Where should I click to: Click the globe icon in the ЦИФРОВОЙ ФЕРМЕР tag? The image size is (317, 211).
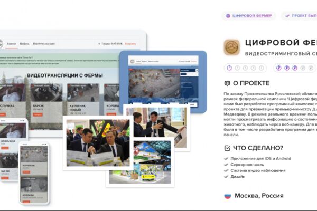click(x=228, y=16)
